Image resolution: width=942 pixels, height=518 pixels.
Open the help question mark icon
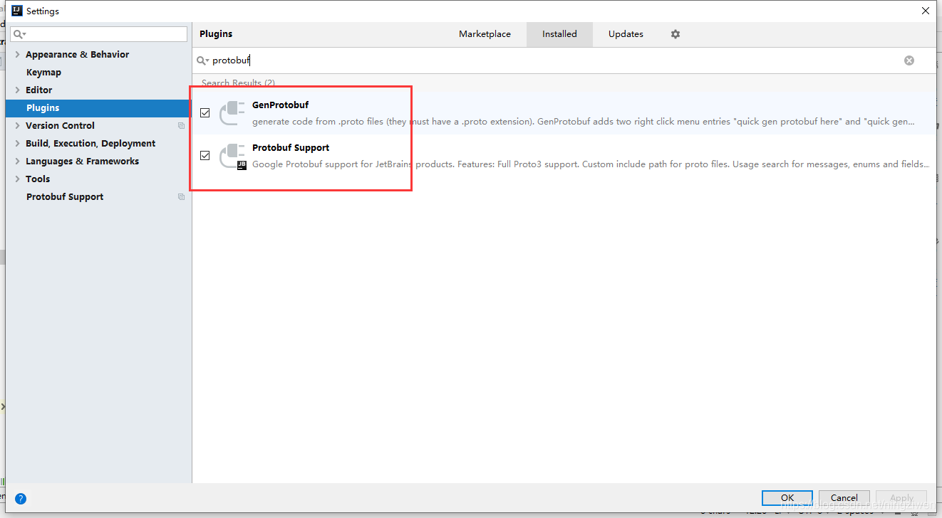click(21, 499)
